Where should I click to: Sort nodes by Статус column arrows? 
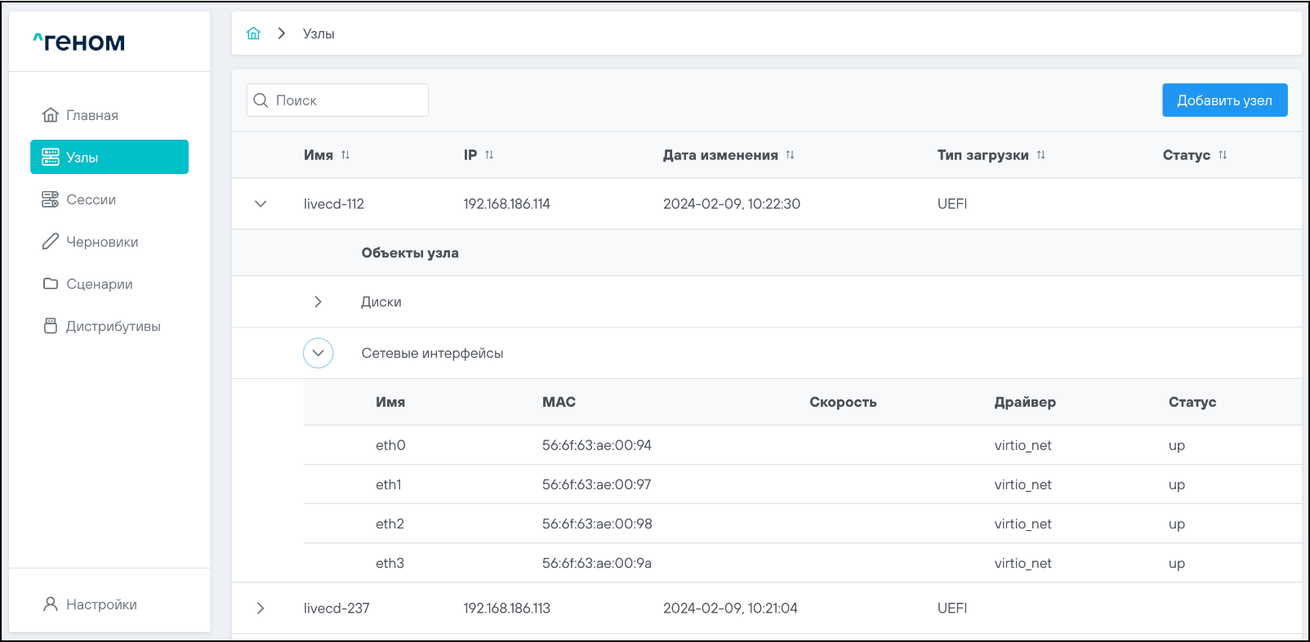point(1223,155)
